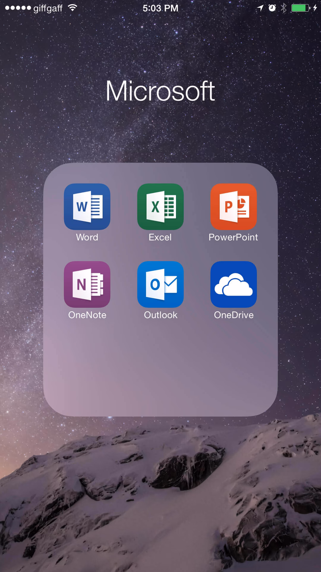Tap the signal strength dots

pyautogui.click(x=18, y=8)
